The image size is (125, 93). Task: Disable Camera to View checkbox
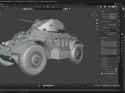(x=108, y=35)
